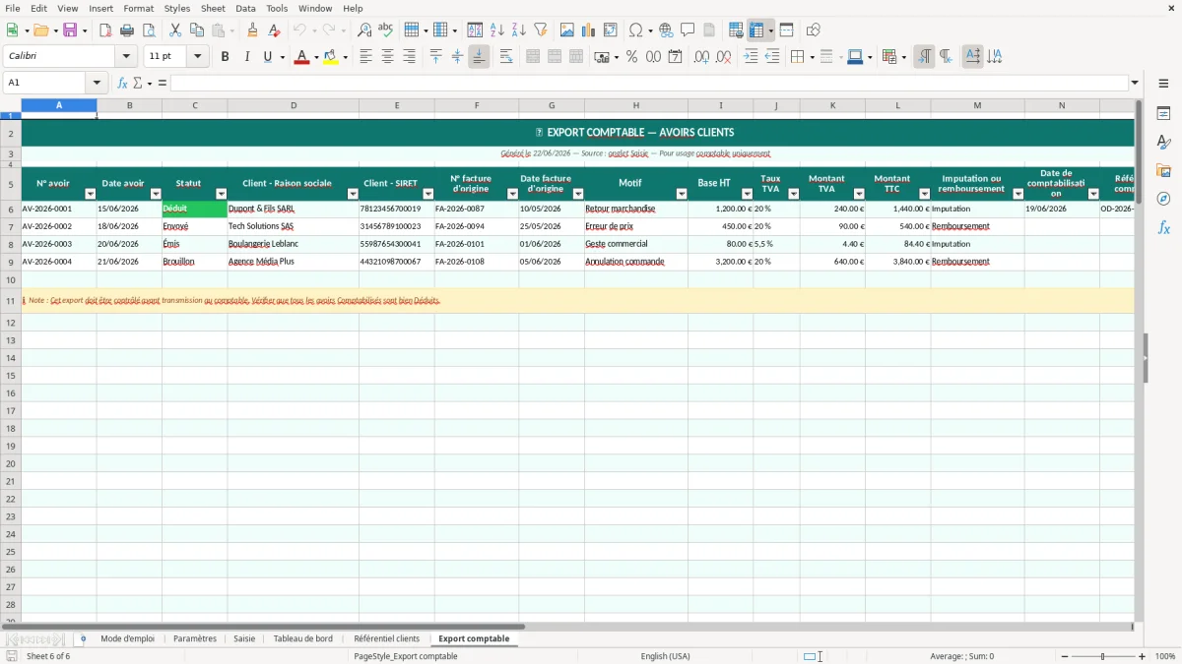Open Find & Replace icon
Screen dimensions: 1182x664
click(x=364, y=30)
